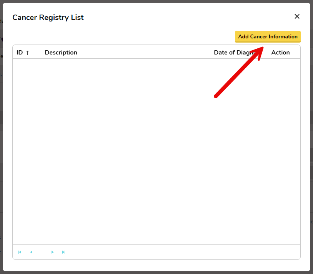The width and height of the screenshot is (313, 274).
Task: Click the Add Cancer Information button
Action: click(x=268, y=36)
